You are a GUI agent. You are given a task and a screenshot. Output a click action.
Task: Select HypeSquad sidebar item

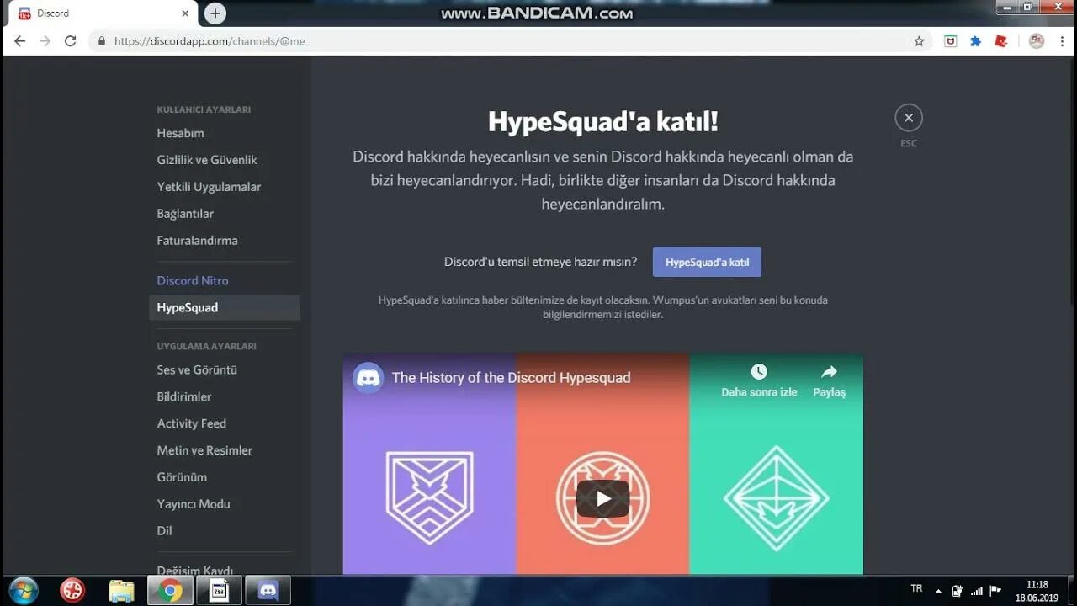(x=224, y=308)
